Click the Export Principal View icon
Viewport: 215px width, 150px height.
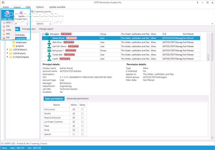coord(21,13)
